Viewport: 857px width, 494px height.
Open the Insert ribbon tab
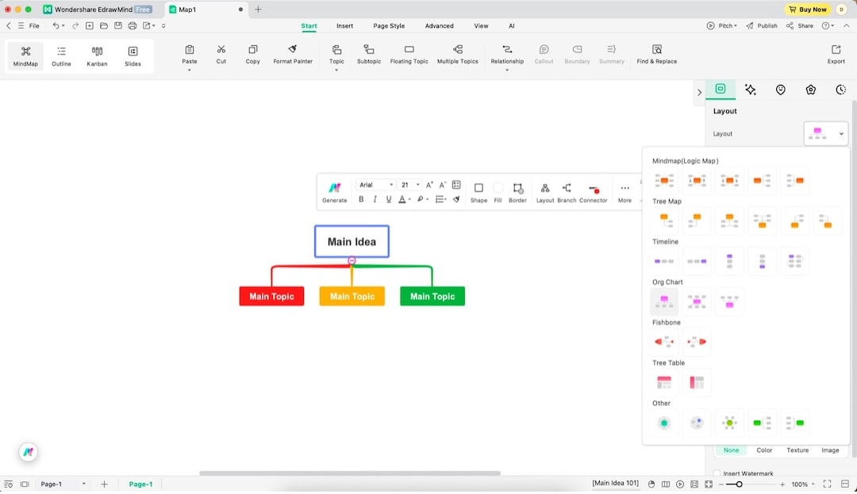click(x=344, y=25)
